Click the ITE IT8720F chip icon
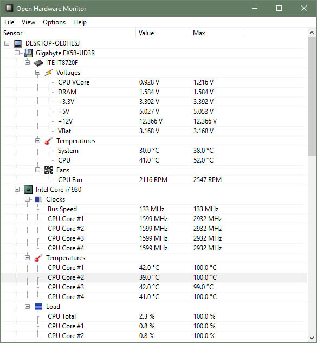 [x=38, y=63]
